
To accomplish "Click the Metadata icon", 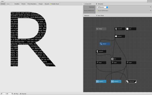I will point(97,4).
